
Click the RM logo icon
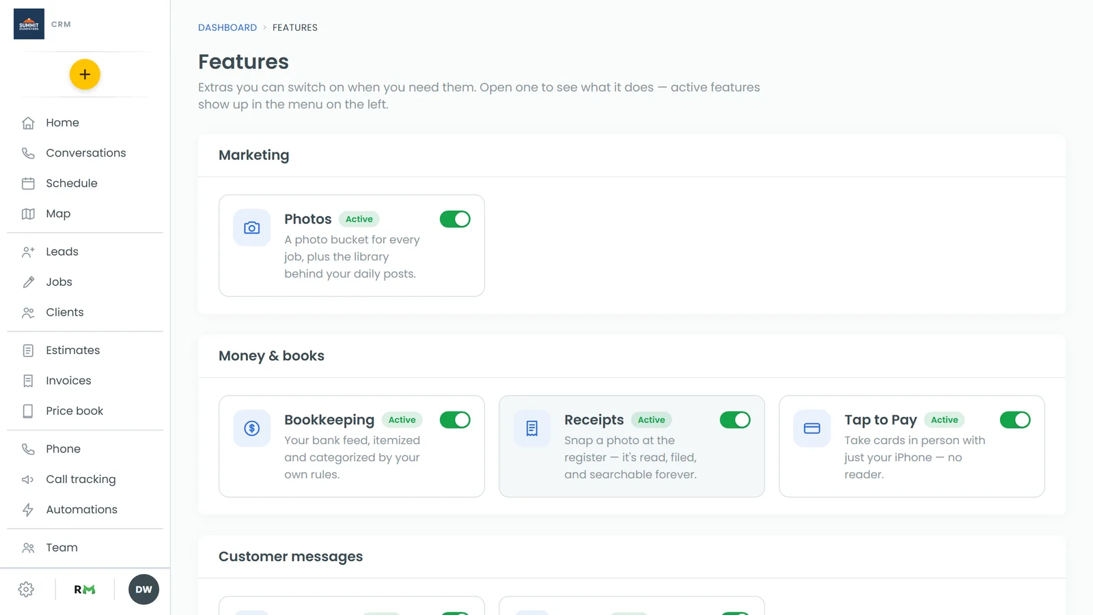(x=85, y=590)
